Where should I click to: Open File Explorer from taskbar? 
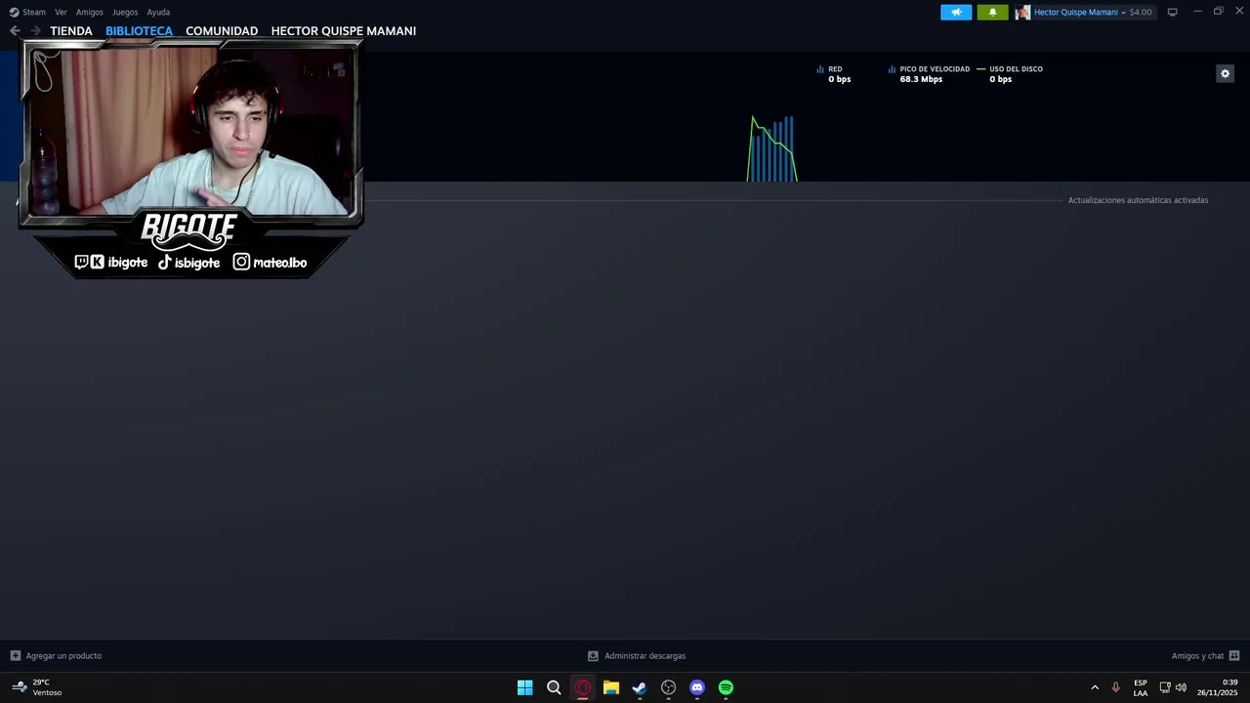pos(611,687)
